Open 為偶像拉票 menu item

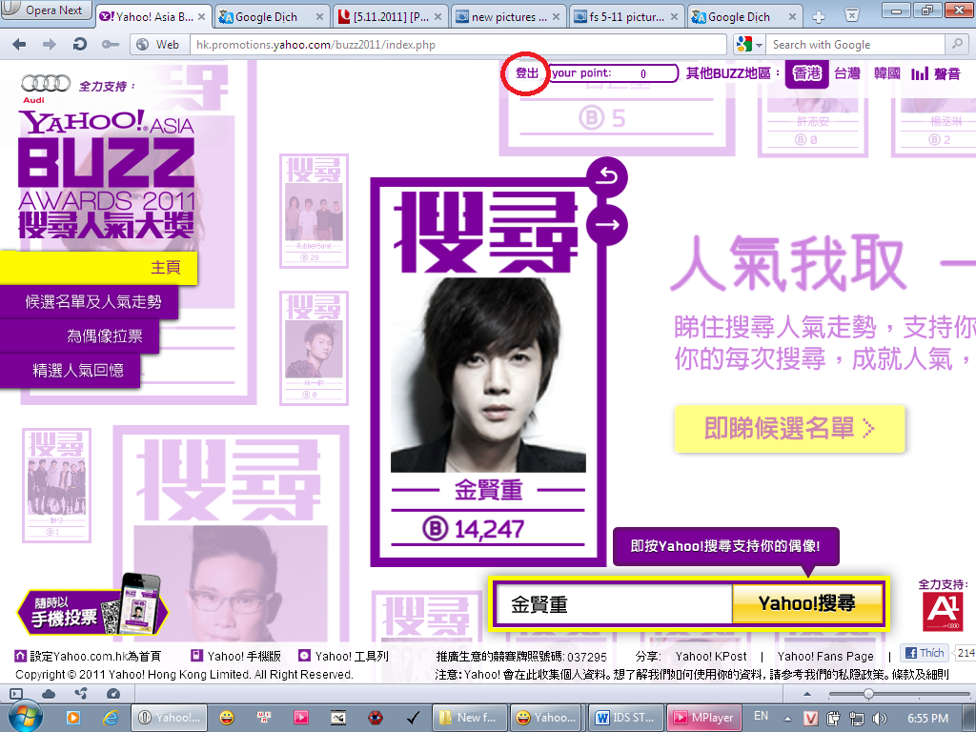point(80,336)
